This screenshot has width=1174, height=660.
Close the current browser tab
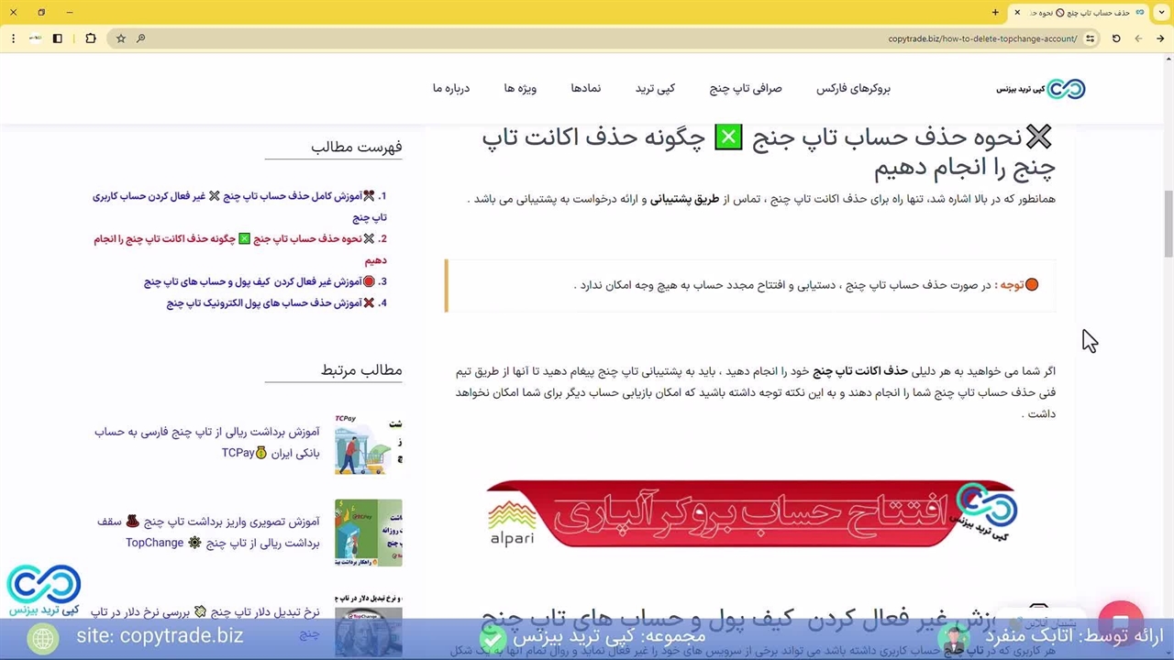pos(1017,12)
